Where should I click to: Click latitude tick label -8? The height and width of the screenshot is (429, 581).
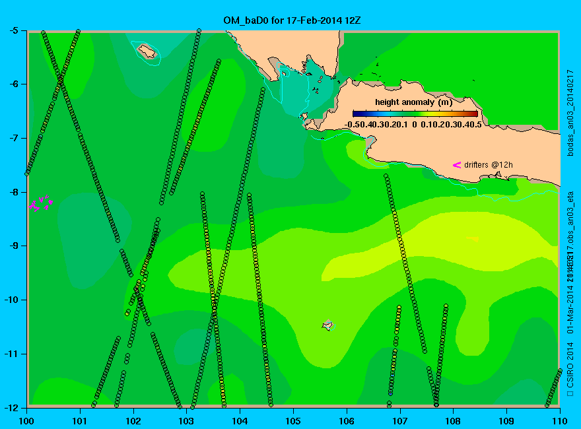13,192
